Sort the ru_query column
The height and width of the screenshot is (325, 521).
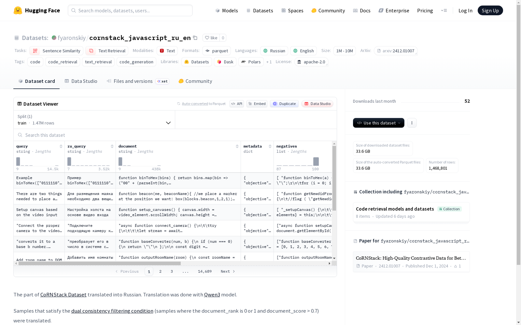point(112,146)
